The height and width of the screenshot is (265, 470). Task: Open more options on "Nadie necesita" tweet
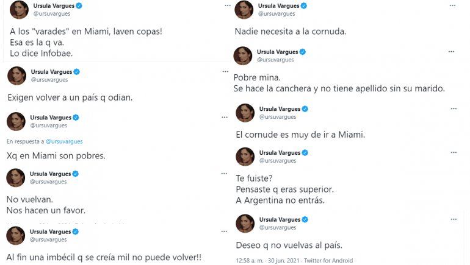click(453, 5)
